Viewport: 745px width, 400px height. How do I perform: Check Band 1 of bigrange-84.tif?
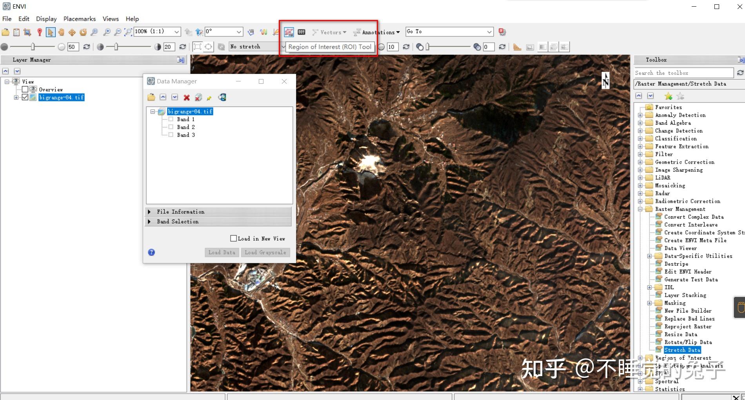(171, 119)
